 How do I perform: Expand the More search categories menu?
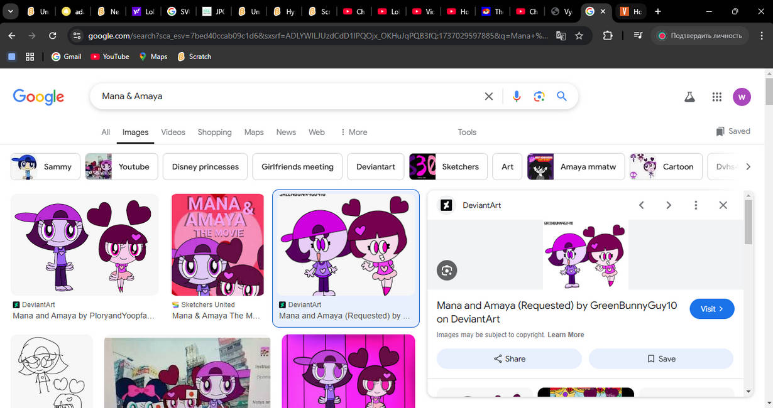354,132
